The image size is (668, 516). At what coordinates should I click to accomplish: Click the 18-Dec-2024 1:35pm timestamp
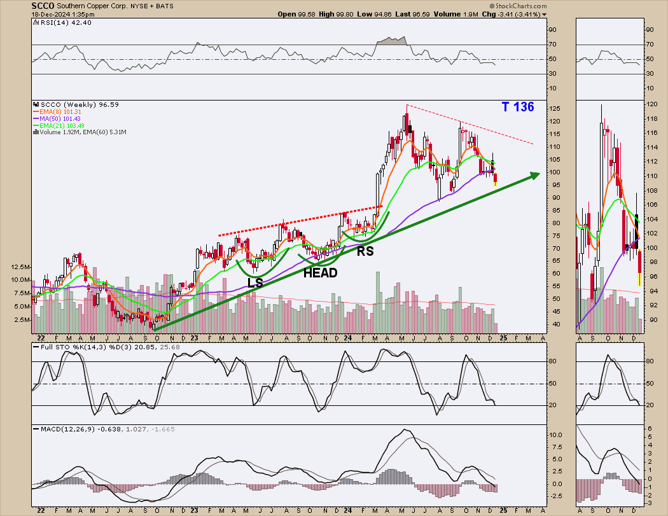63,15
